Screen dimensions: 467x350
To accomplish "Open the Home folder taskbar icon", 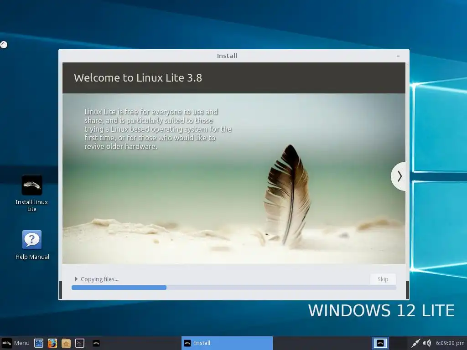I will pyautogui.click(x=66, y=343).
